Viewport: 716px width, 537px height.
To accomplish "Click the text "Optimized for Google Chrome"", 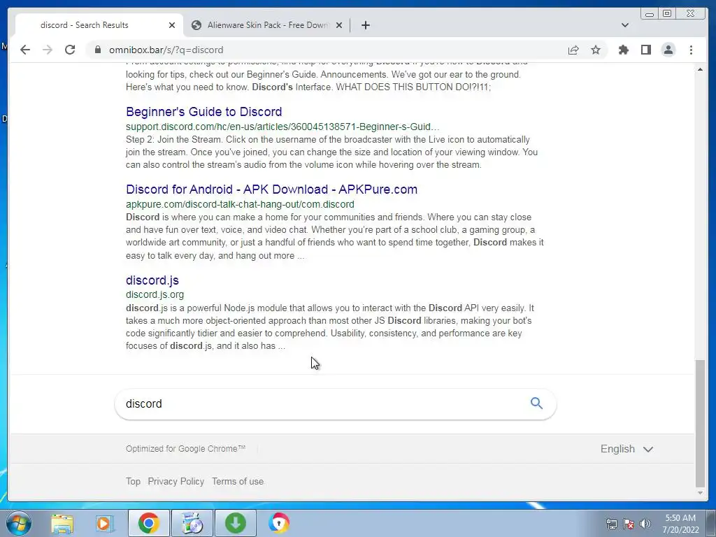I will click(x=185, y=449).
